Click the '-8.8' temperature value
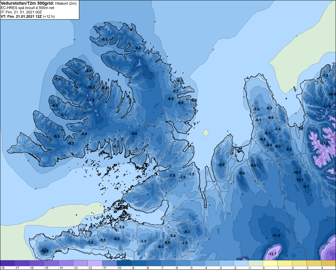This screenshot has height=270, width=336. point(180,103)
